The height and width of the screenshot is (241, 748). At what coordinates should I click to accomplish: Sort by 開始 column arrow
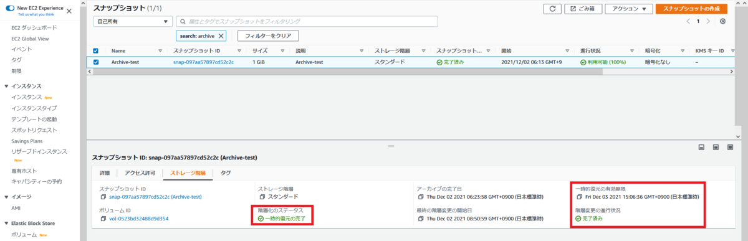coord(567,51)
